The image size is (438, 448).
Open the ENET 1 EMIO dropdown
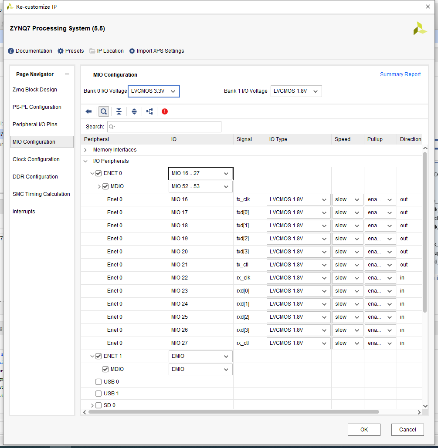tap(200, 356)
